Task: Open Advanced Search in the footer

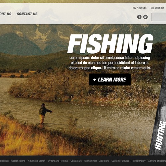Action: [x=37, y=161]
